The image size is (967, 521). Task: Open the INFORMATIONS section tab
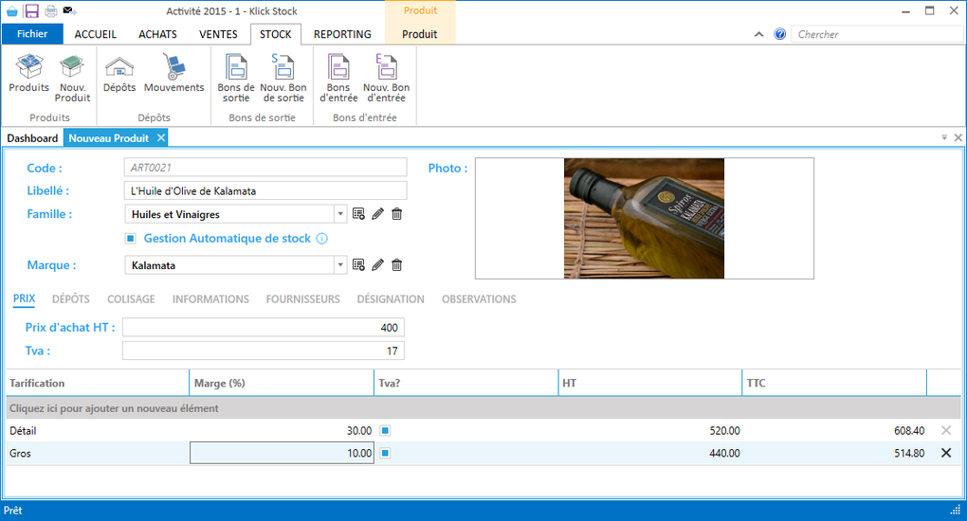point(210,299)
